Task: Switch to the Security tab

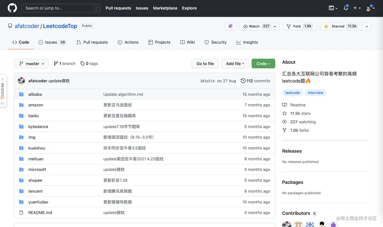Action: 216,42
